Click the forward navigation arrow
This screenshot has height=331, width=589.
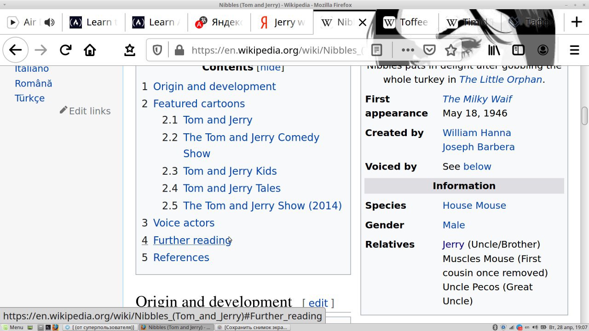pos(41,50)
